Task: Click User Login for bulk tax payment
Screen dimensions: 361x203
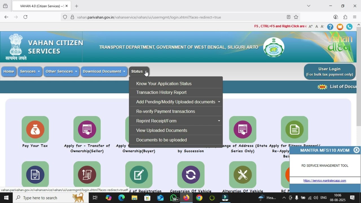Action: [329, 72]
